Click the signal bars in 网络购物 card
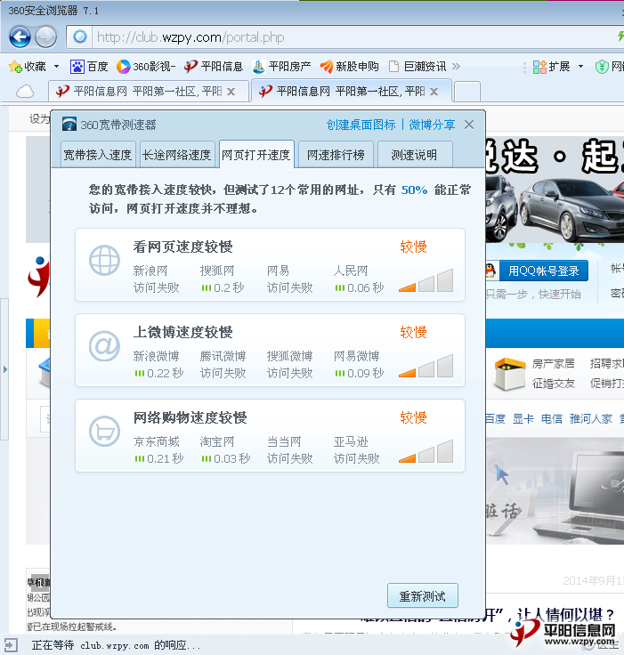 coord(425,451)
